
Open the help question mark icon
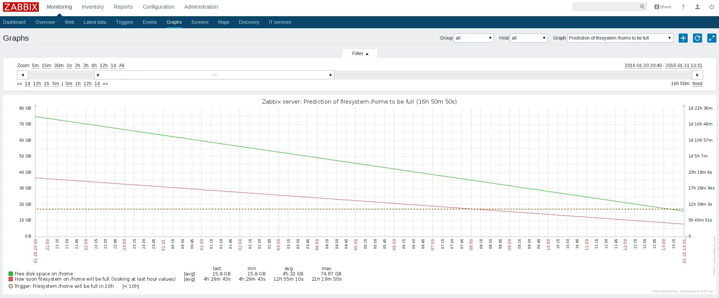click(x=683, y=7)
